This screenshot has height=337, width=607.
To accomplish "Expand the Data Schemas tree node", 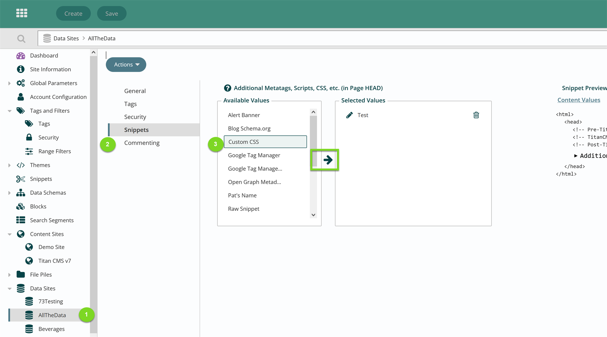I will (9, 193).
